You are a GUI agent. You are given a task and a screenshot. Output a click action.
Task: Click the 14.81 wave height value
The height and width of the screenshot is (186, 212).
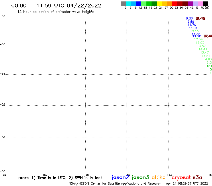tap(206, 56)
